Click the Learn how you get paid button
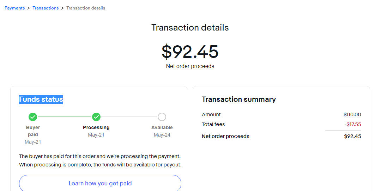 click(100, 183)
